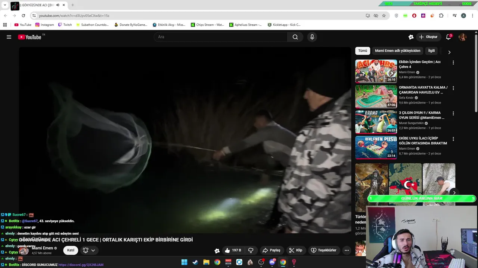Select Mami Emen adlı yükleyiciden chip
This screenshot has width=478, height=268.
(397, 51)
